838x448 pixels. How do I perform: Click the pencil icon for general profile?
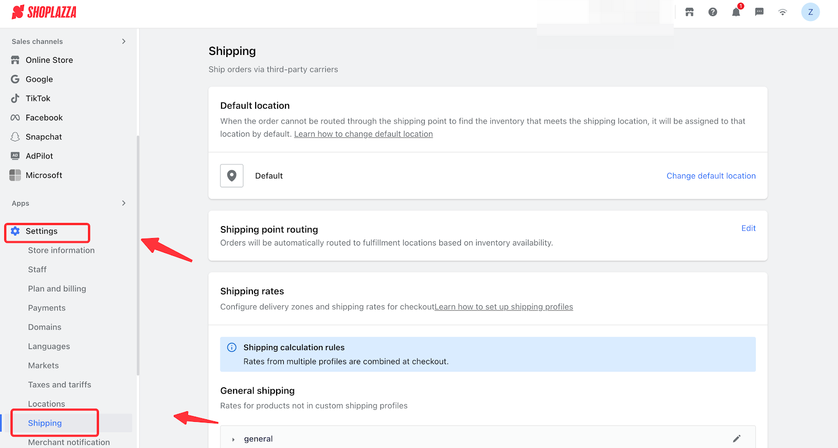pos(736,439)
